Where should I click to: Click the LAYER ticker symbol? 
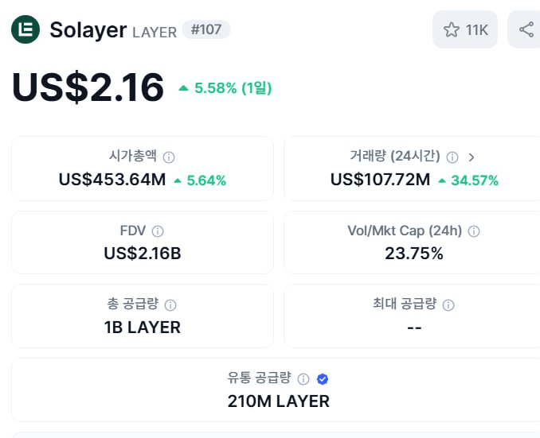(x=155, y=33)
